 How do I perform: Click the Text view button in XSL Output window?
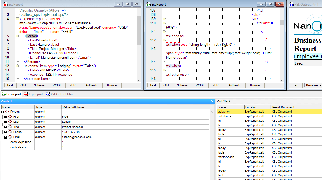click(x=296, y=85)
